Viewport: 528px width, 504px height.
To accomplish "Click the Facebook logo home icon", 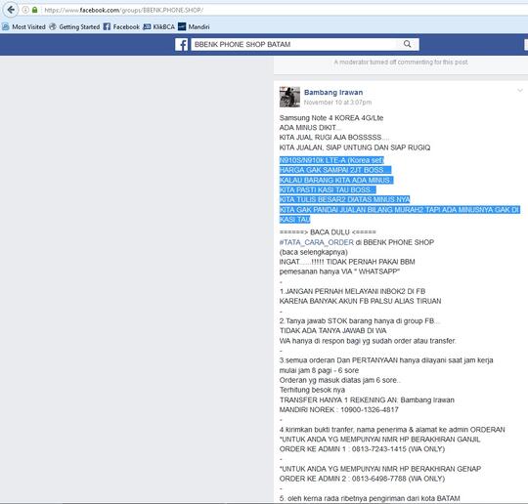I will click(182, 44).
